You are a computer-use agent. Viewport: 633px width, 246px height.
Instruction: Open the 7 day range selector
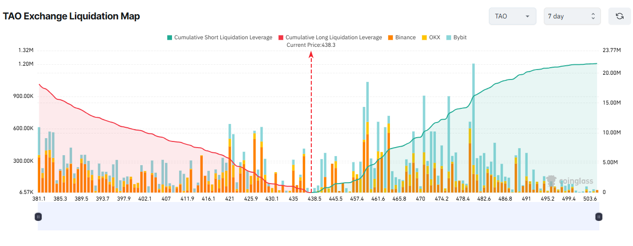point(572,16)
